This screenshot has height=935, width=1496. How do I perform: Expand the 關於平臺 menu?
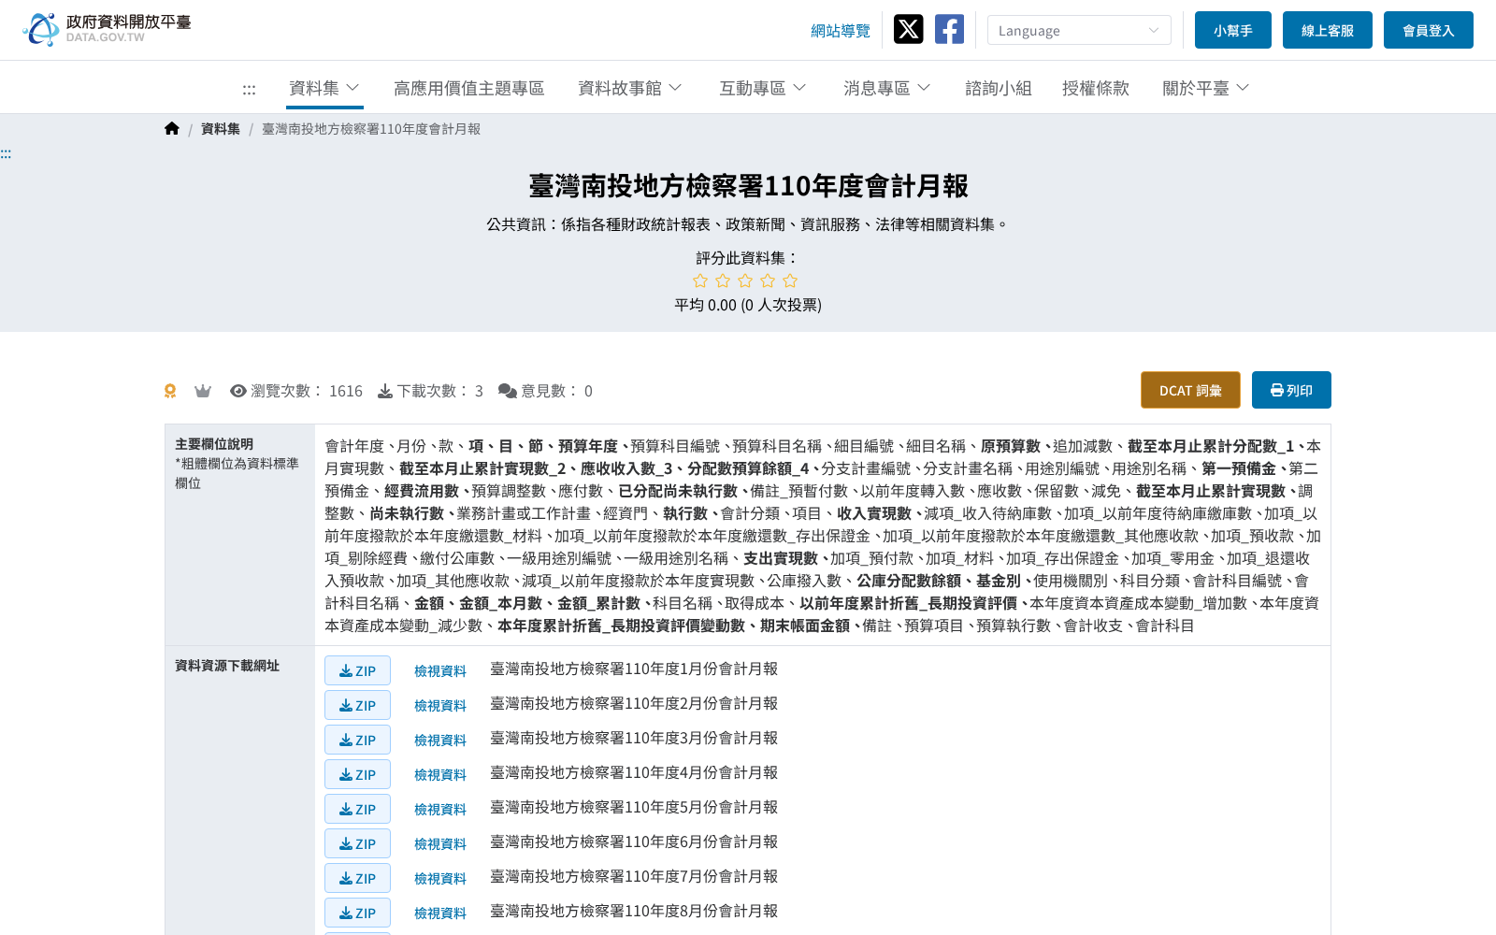(1206, 88)
